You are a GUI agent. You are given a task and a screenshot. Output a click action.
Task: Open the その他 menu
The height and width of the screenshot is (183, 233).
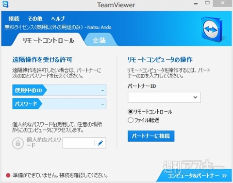(35, 18)
